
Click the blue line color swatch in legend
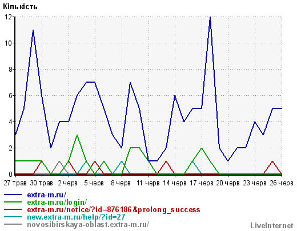click(13, 194)
